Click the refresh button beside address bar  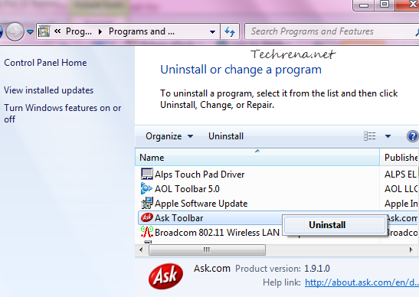(x=230, y=31)
